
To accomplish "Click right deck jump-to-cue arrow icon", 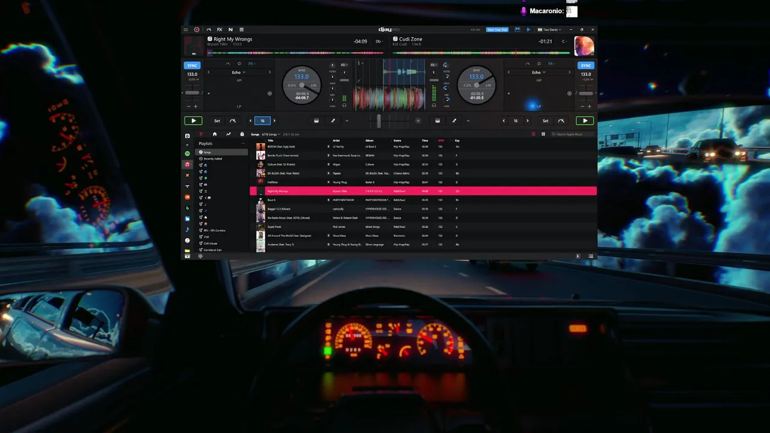I will [561, 121].
